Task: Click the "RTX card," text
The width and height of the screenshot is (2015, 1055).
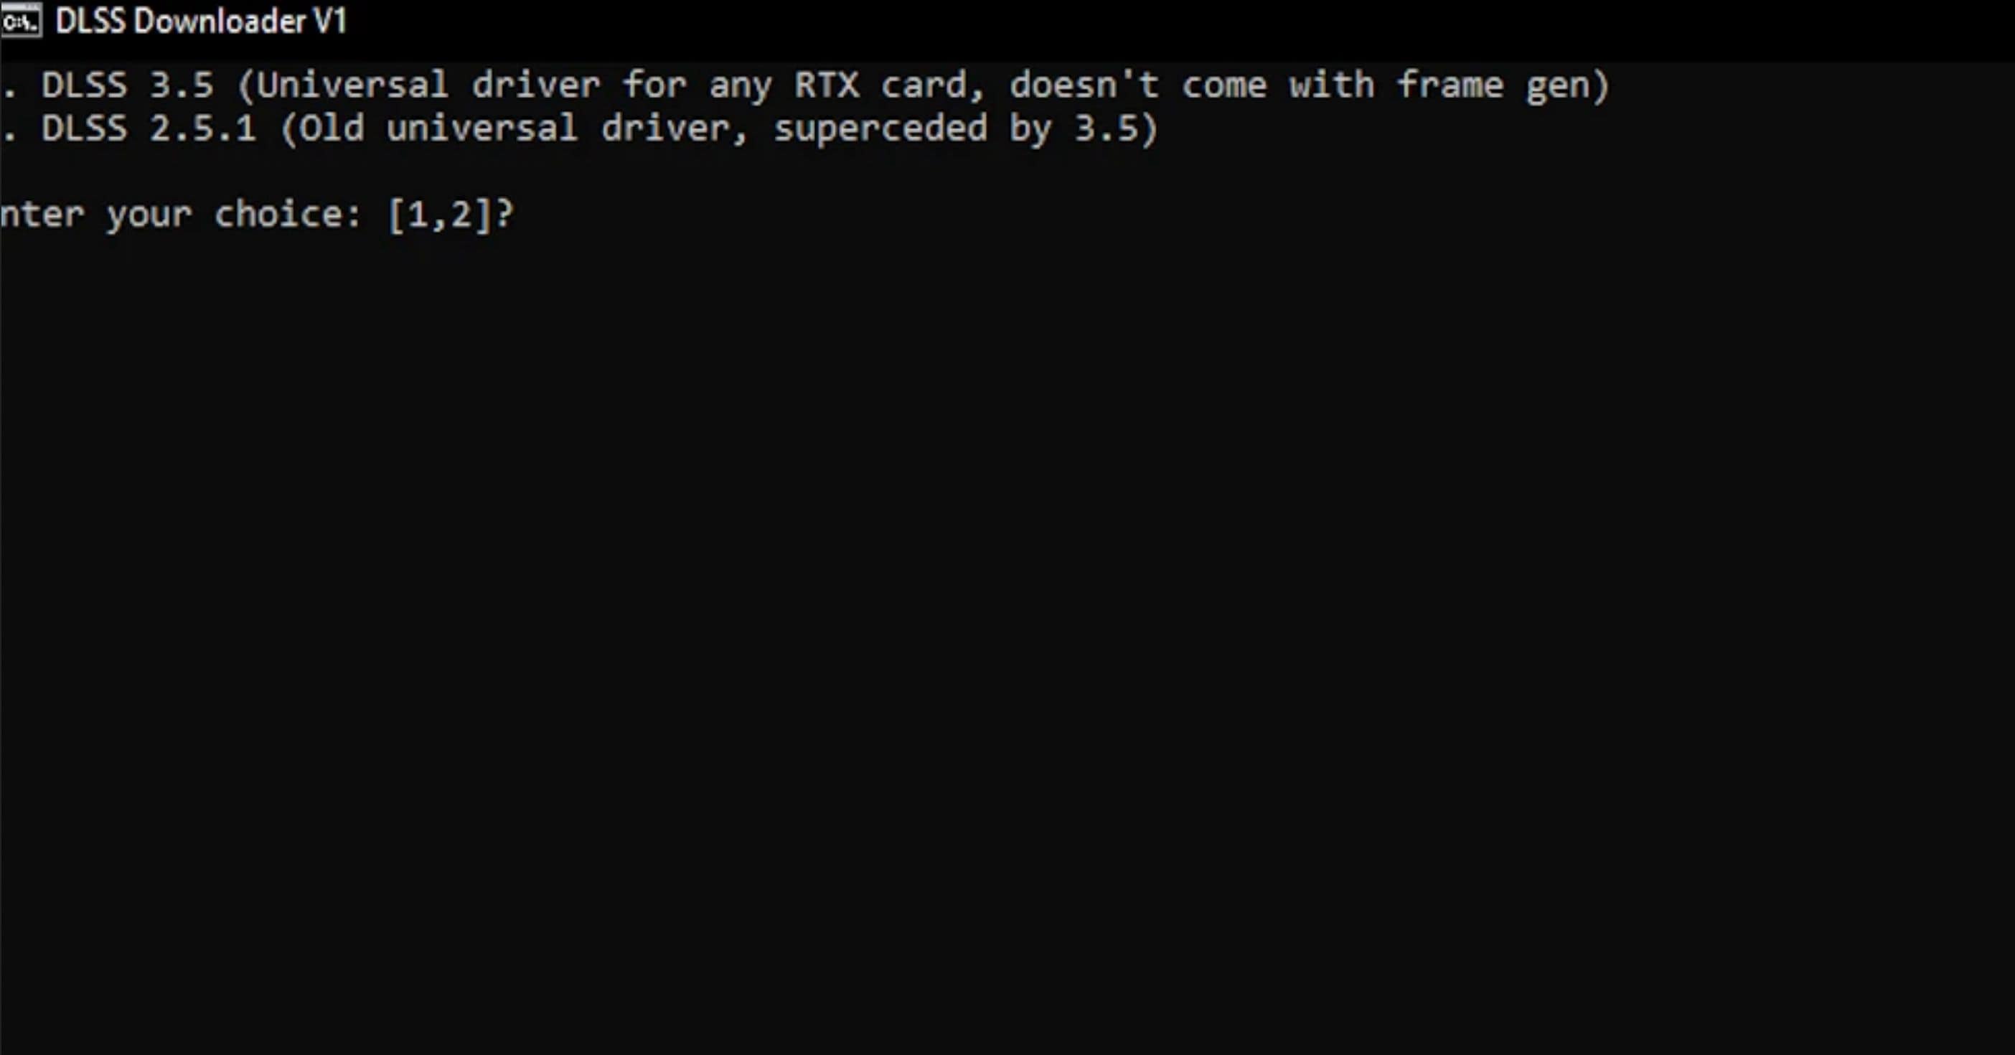Action: [x=888, y=85]
